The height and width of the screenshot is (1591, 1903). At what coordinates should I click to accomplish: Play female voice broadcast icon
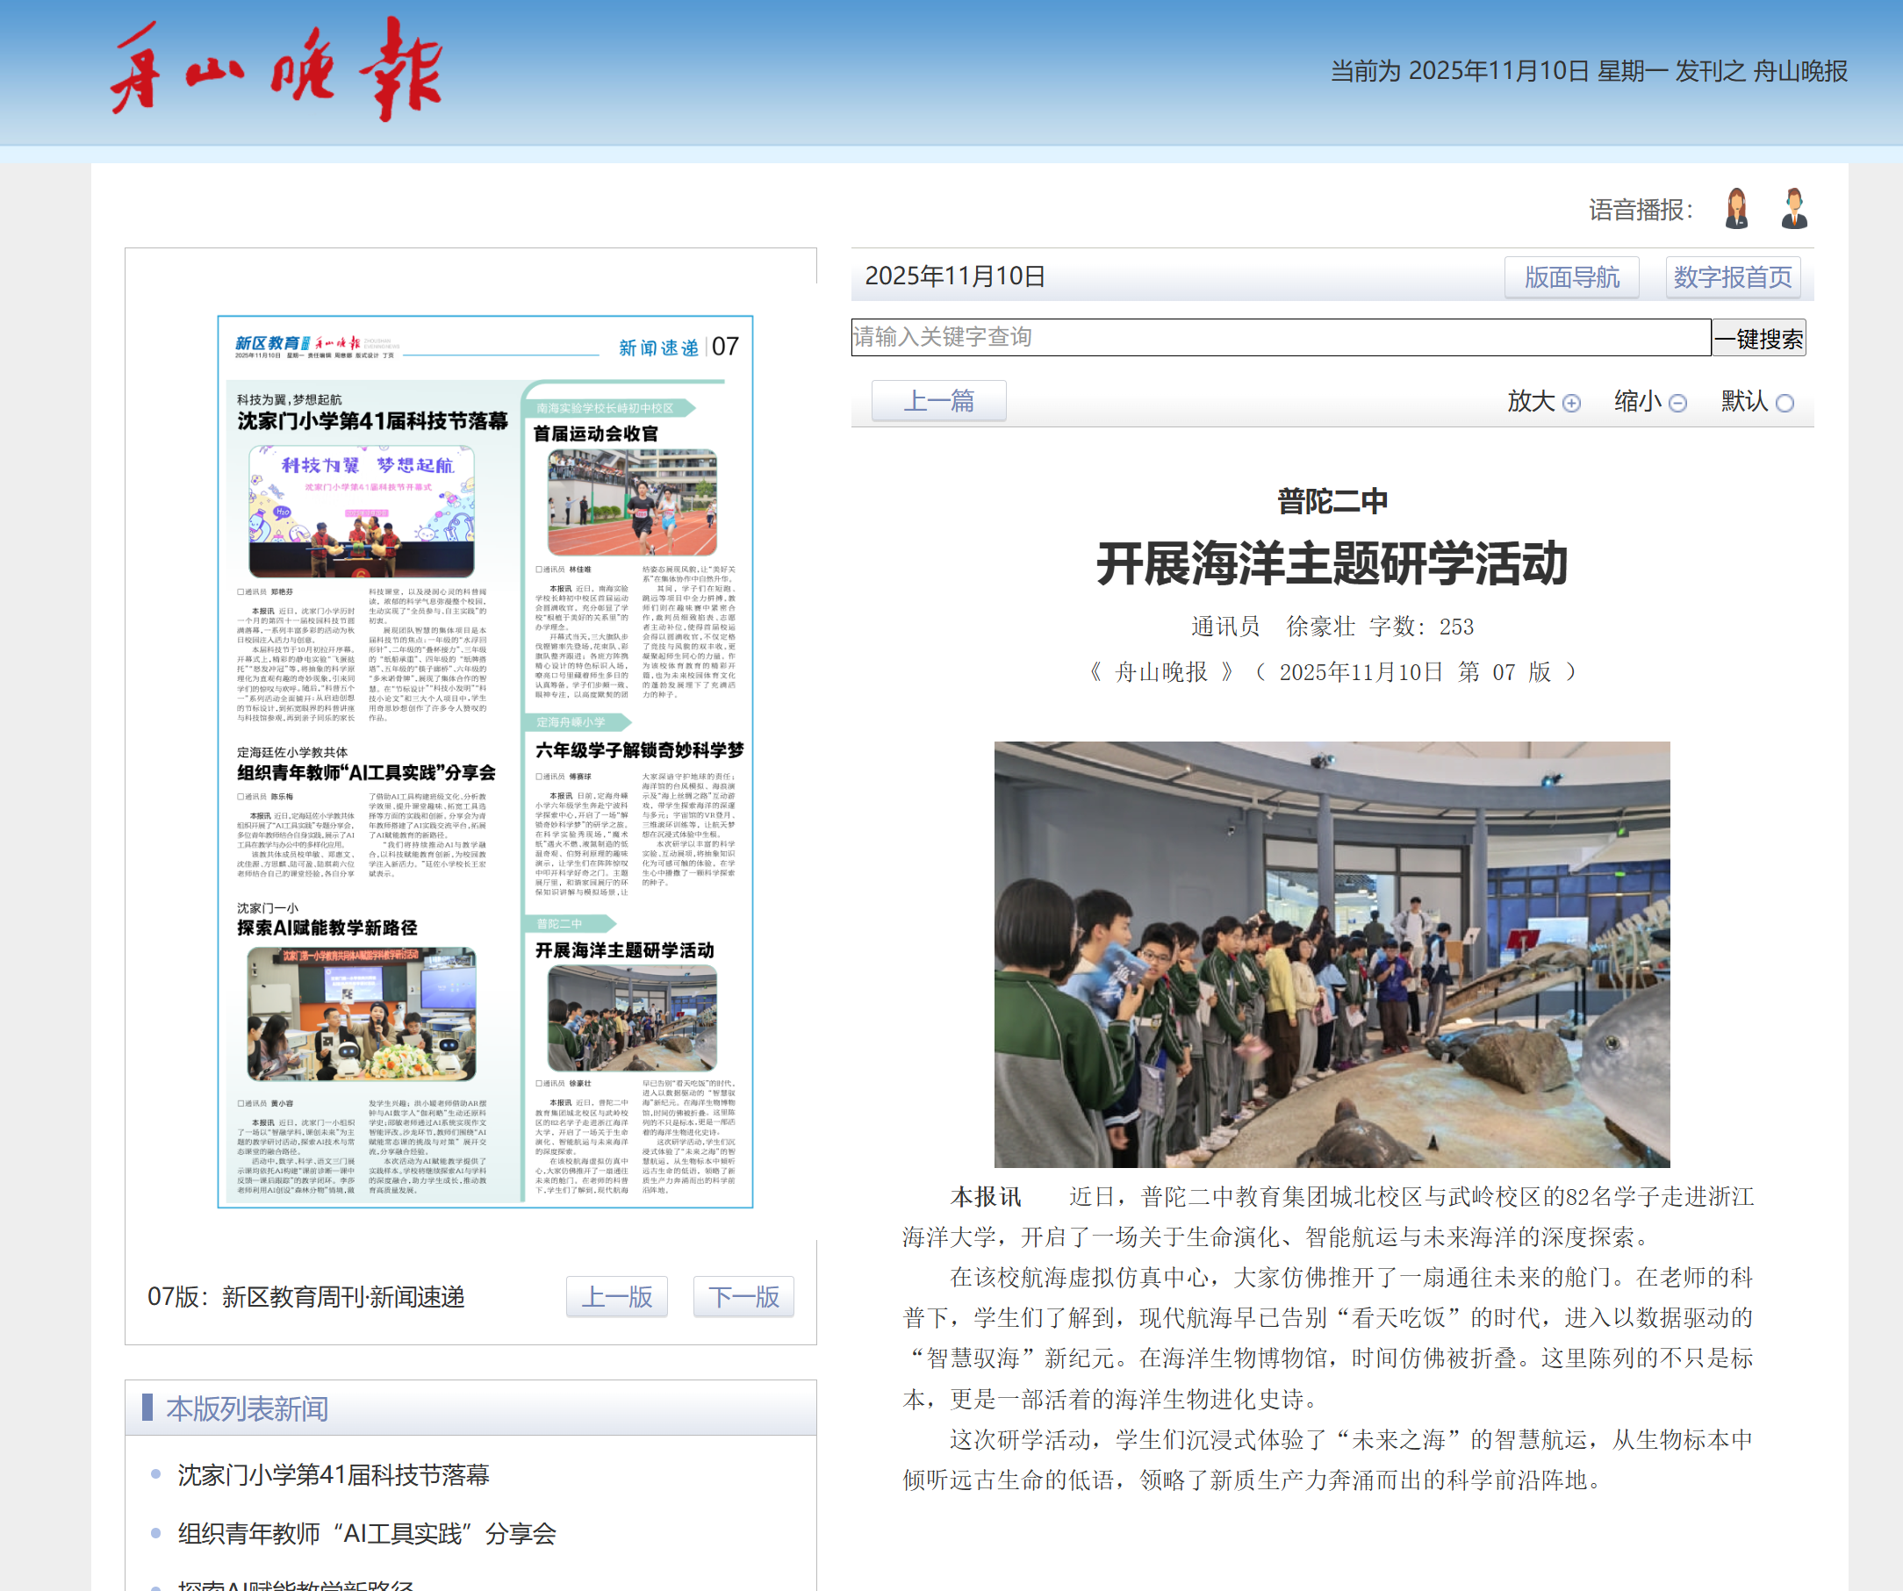(x=1736, y=208)
